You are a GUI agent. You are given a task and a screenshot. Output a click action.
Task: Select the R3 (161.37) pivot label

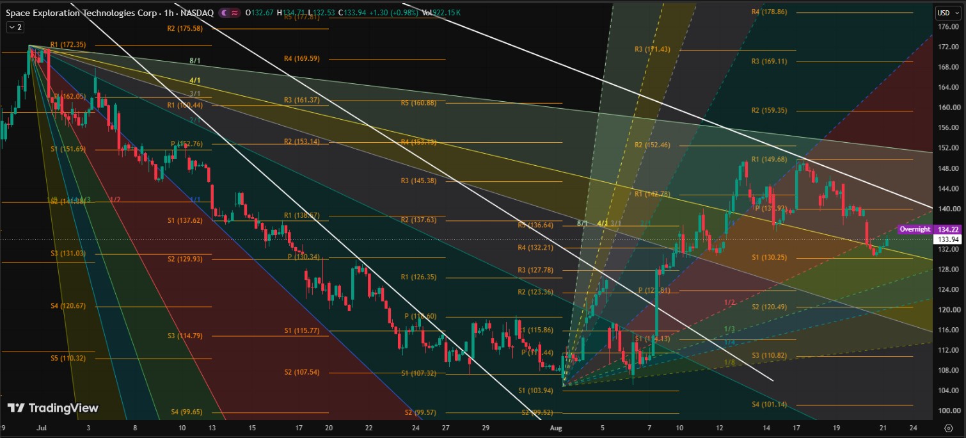point(301,100)
